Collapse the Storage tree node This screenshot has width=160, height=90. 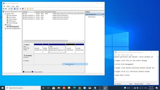tap(3, 25)
